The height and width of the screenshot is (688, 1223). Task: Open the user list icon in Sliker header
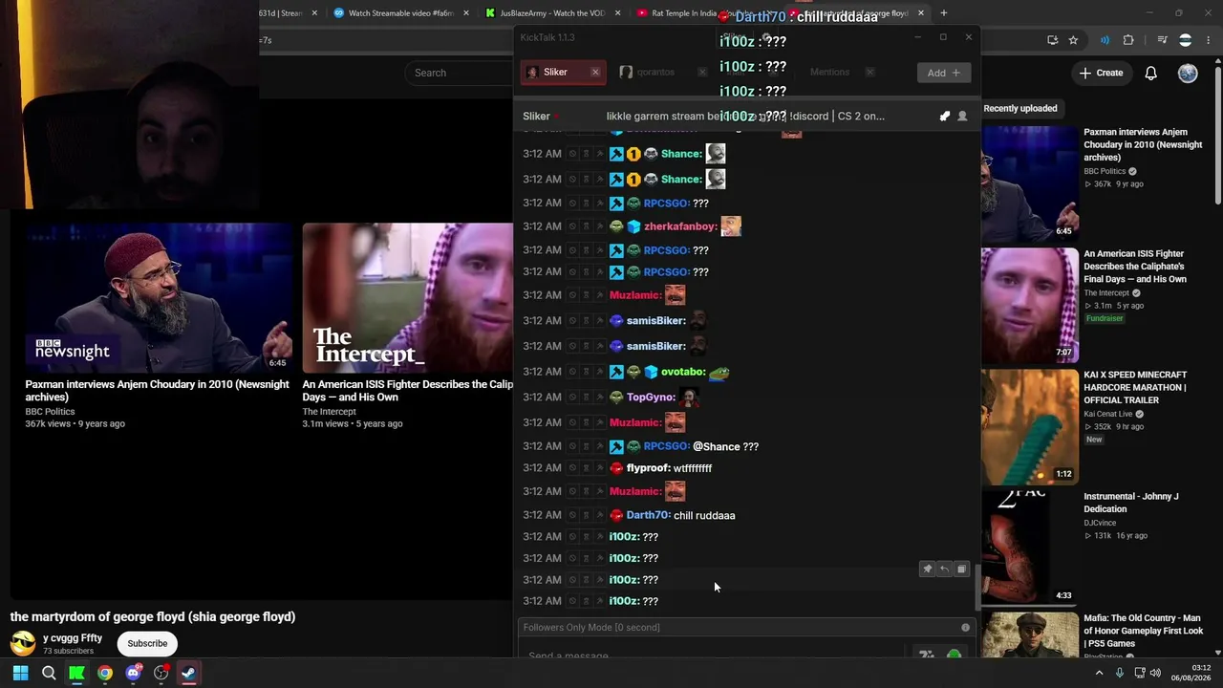tap(962, 117)
